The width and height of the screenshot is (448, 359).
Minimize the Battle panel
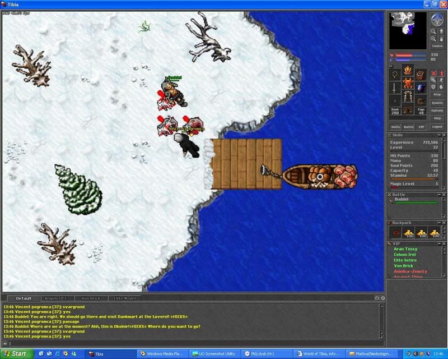pos(440,195)
